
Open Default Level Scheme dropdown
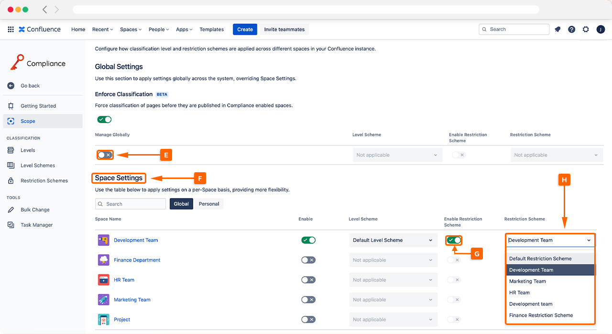click(x=393, y=240)
